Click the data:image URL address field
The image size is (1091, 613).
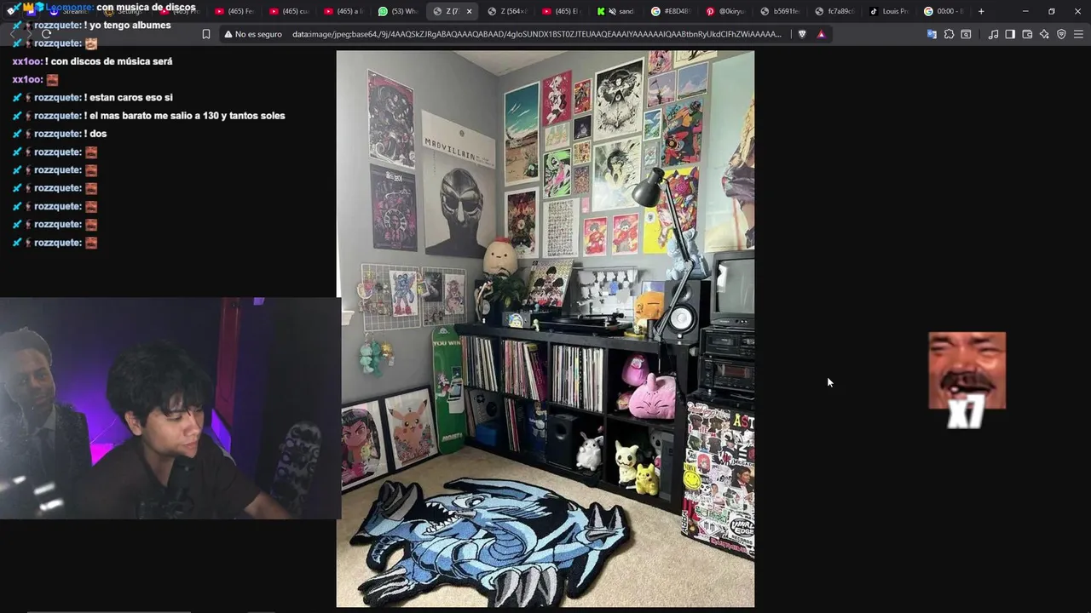click(x=537, y=34)
